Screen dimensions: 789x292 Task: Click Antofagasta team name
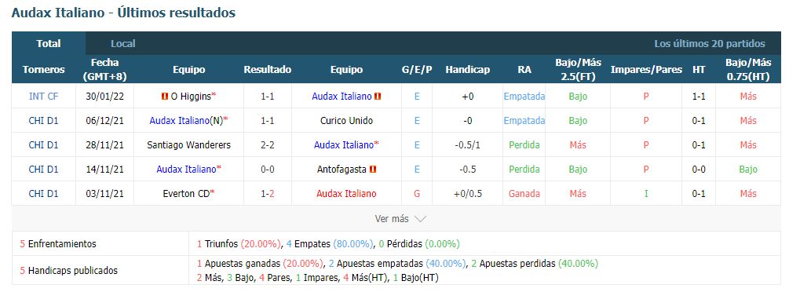click(342, 170)
